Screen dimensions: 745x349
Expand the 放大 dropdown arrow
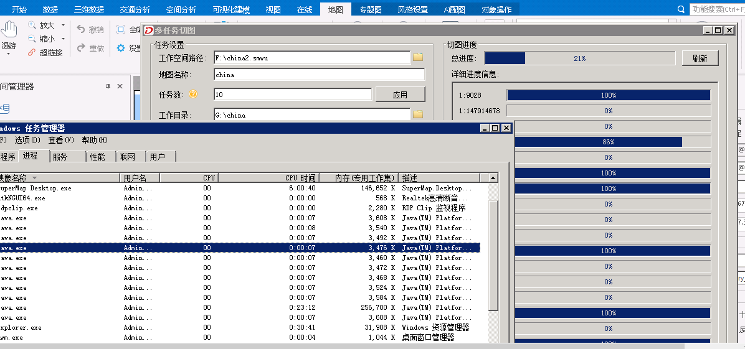63,26
